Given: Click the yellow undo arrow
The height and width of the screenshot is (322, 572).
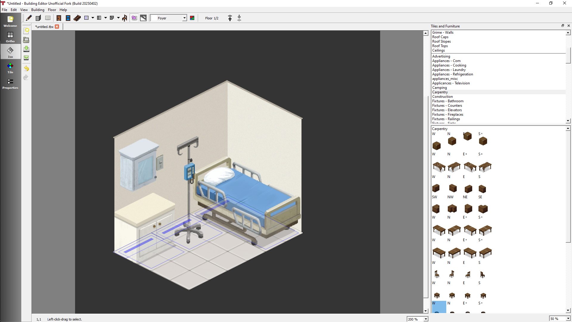Looking at the screenshot, I should click(x=26, y=68).
